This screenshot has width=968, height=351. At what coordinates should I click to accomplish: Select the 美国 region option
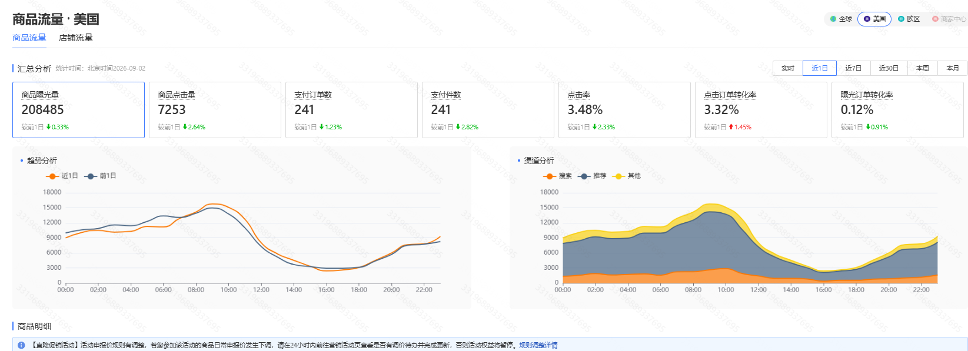pos(874,19)
